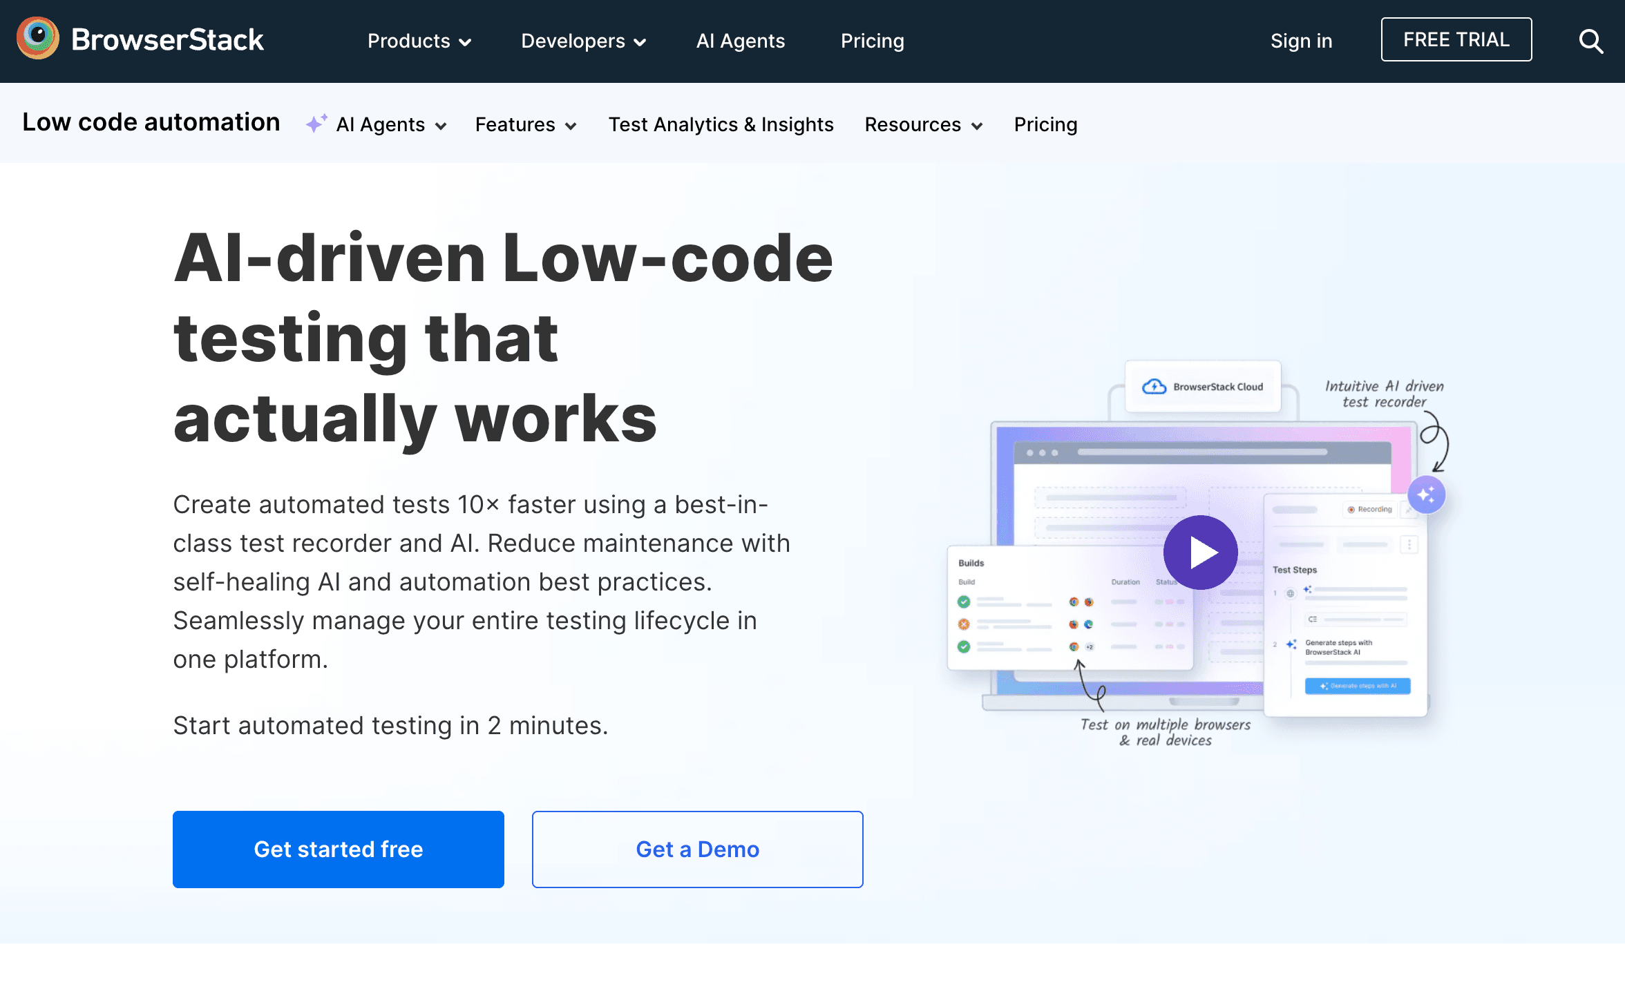Play the product demo video

[x=1200, y=552]
